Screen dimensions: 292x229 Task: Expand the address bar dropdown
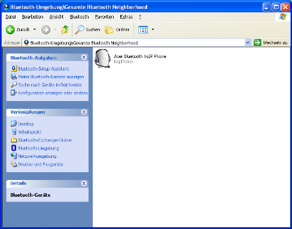[248, 42]
